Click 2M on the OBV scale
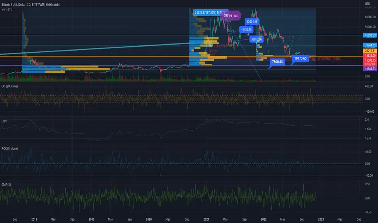378x223 pixels. point(367,120)
